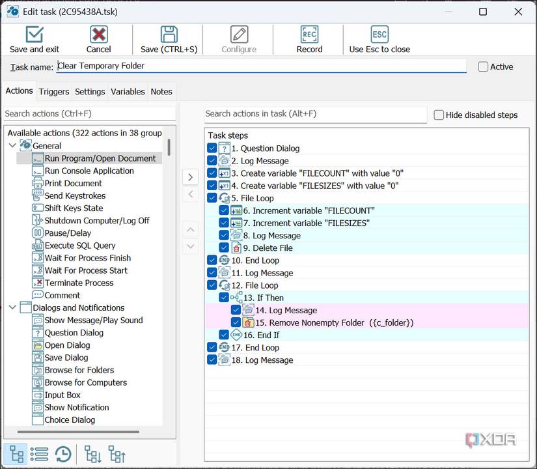This screenshot has height=469, width=537.
Task: Switch to the Triggers tab
Action: [x=53, y=91]
